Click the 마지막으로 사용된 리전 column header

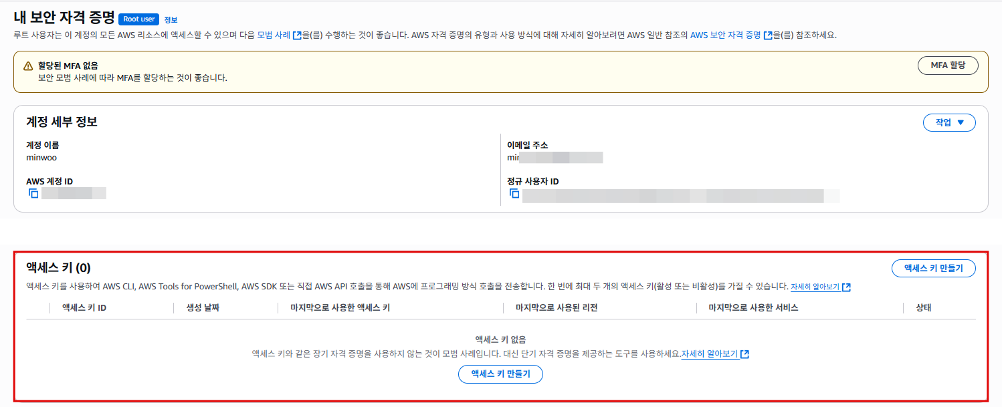(x=556, y=308)
